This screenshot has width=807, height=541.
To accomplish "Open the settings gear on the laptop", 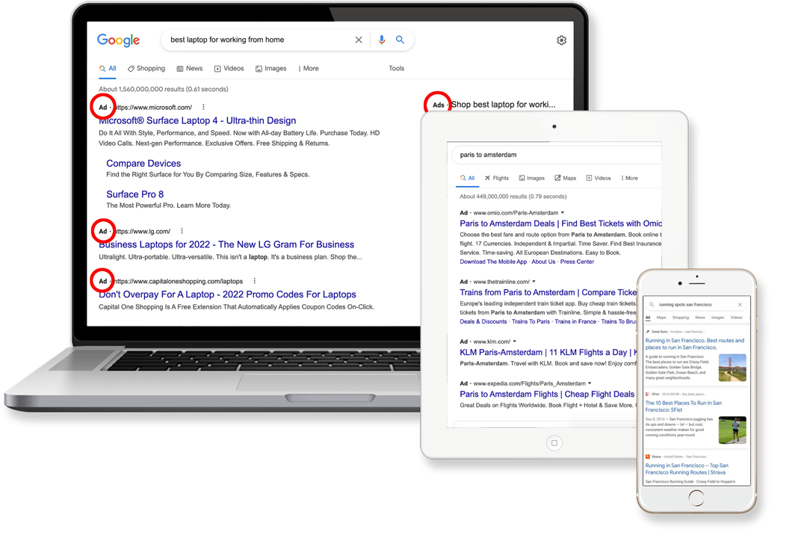I will coord(561,40).
